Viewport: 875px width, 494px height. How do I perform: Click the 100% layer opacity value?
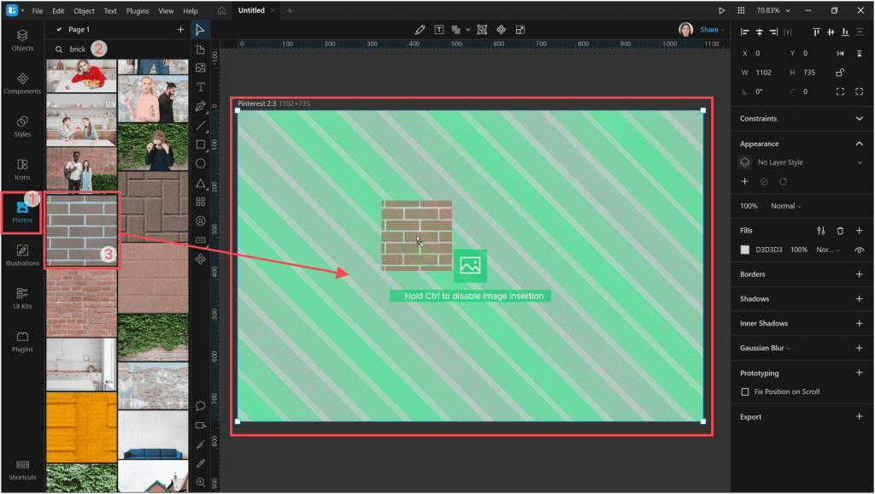pos(749,206)
